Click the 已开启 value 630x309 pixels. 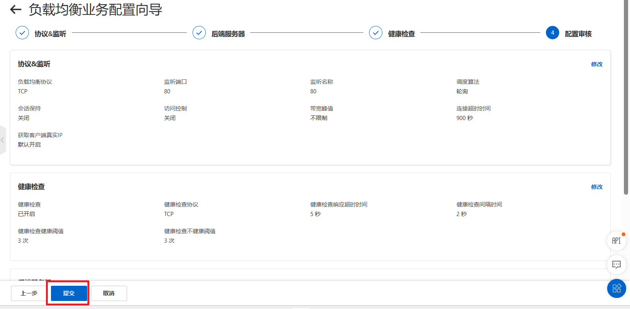click(26, 214)
